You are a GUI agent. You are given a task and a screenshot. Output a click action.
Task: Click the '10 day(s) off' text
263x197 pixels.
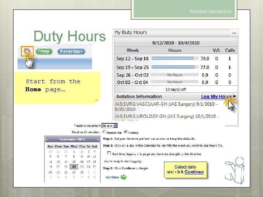[x=176, y=89]
